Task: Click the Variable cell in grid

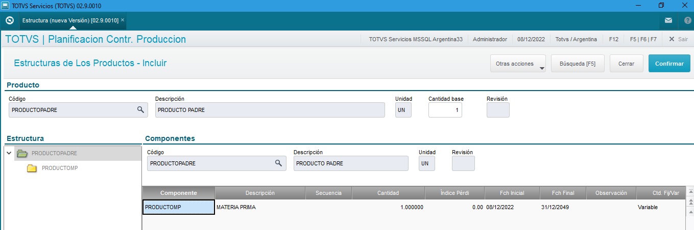Action: tap(661, 207)
